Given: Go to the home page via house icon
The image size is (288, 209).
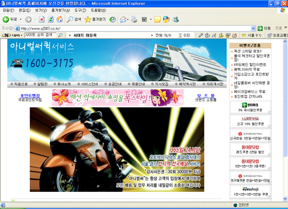Looking at the screenshot, I should (x=59, y=19).
